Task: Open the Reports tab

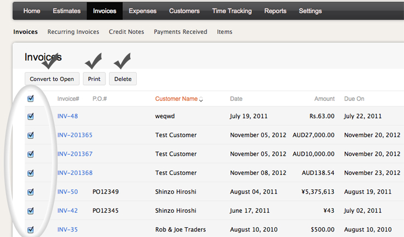Action: (x=275, y=11)
